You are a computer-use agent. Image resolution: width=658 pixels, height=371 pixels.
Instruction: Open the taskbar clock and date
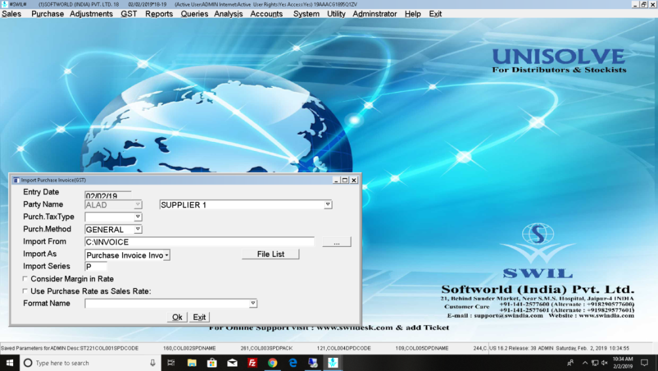pyautogui.click(x=623, y=363)
